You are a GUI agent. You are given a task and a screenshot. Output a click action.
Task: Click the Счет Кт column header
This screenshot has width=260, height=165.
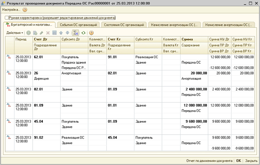(x=120, y=39)
